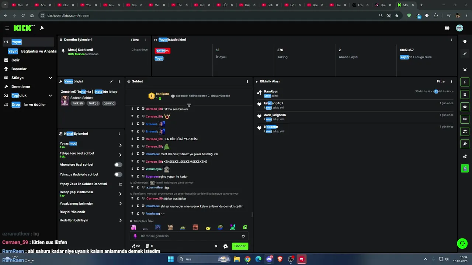Image resolution: width=472 pixels, height=265 pixels.
Task: Toggle the chat bubble widget icon in sidebar
Action: pyautogui.click(x=465, y=107)
